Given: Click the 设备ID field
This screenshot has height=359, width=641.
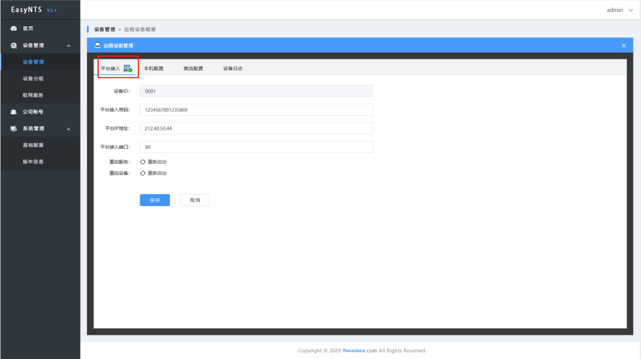Looking at the screenshot, I should [x=256, y=91].
